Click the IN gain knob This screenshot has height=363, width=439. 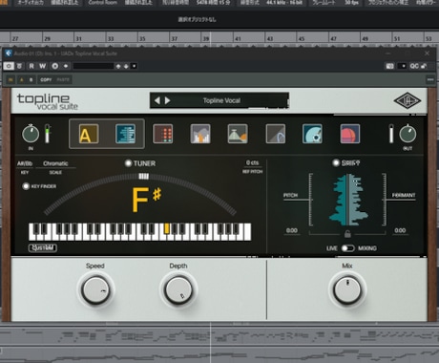pos(31,134)
